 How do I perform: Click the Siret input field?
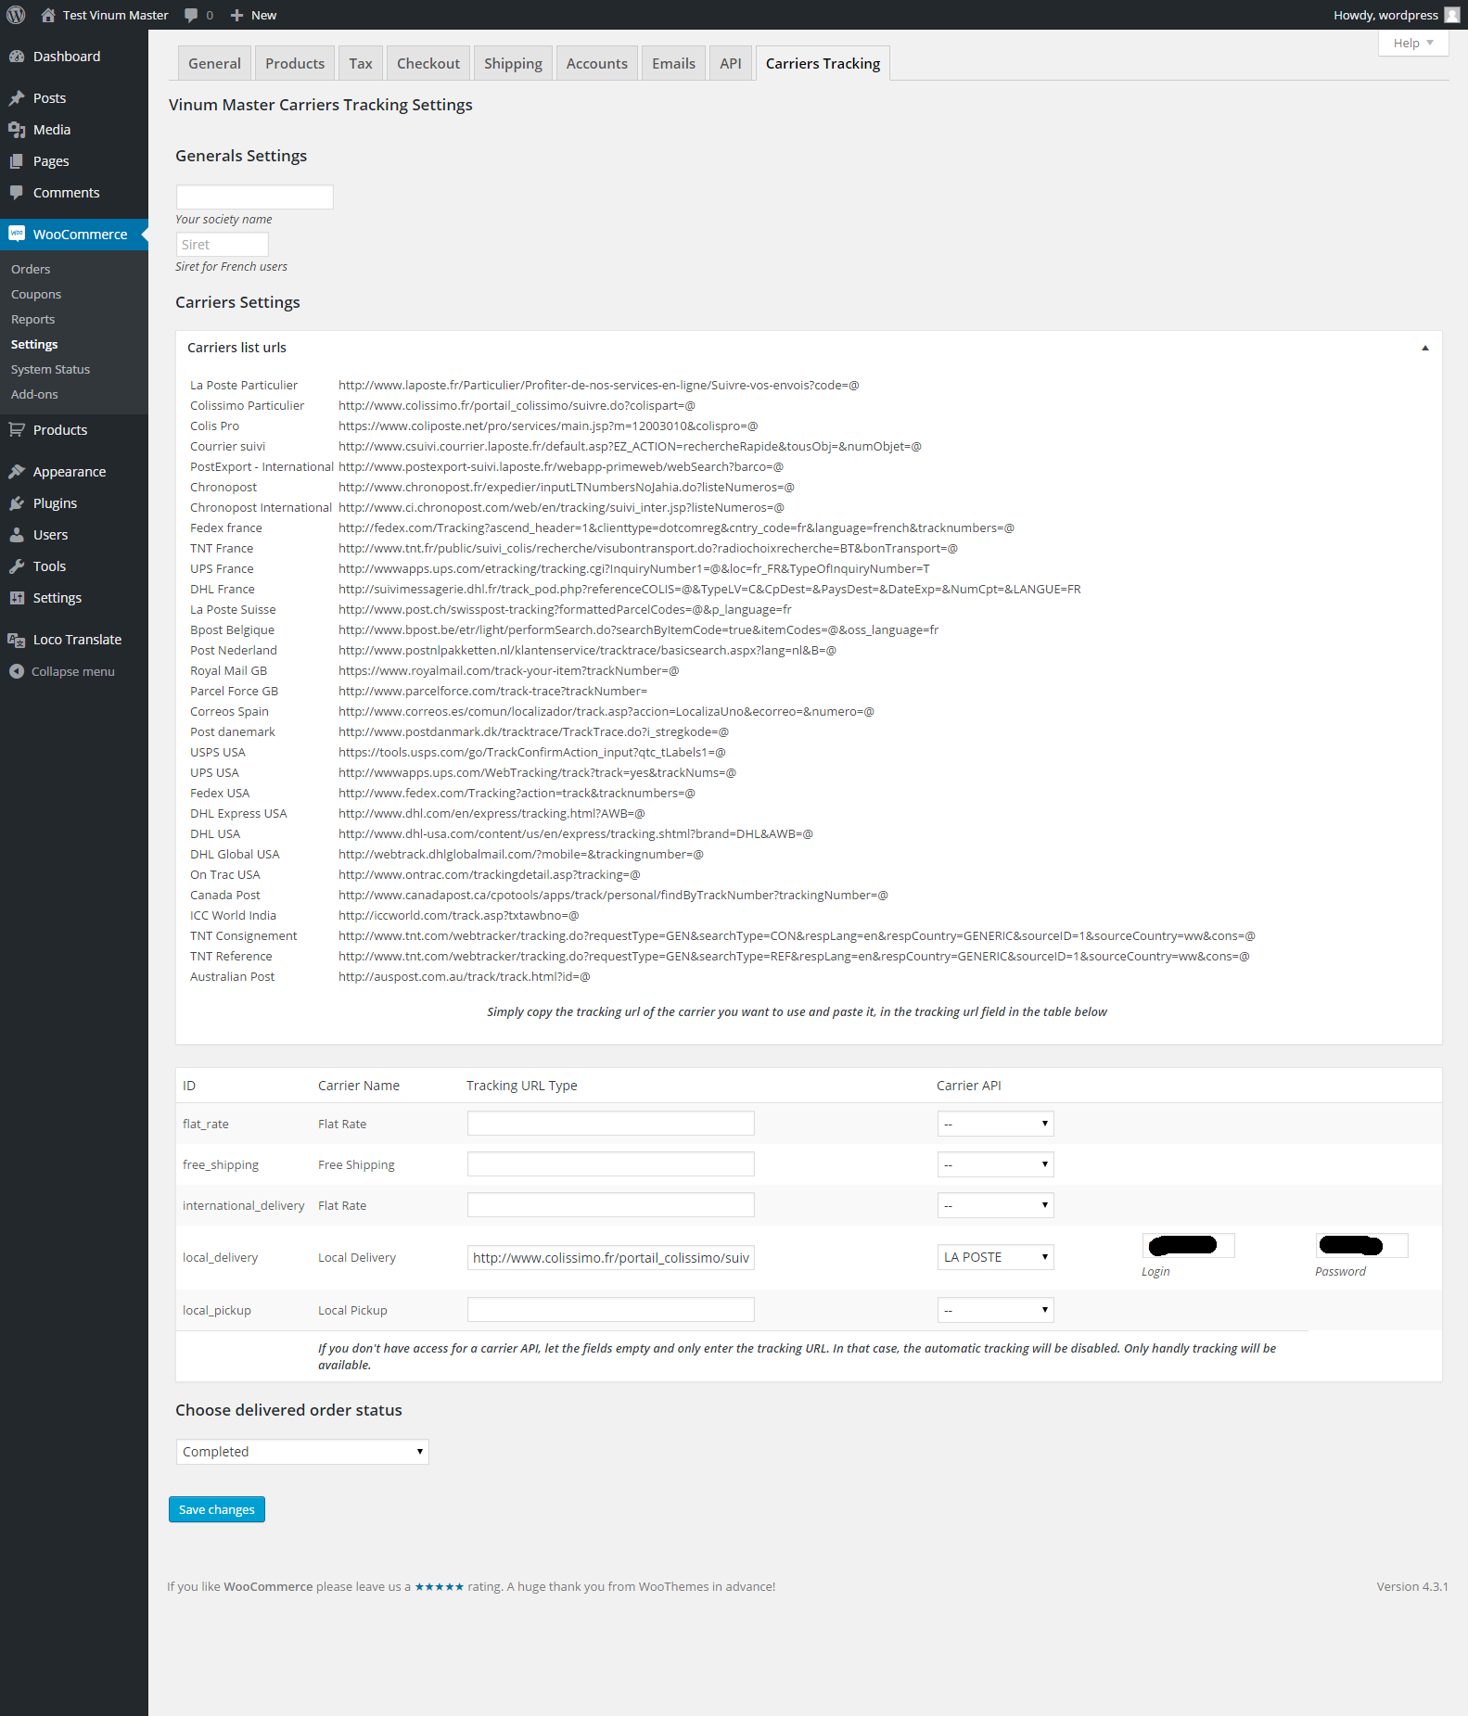(x=223, y=245)
